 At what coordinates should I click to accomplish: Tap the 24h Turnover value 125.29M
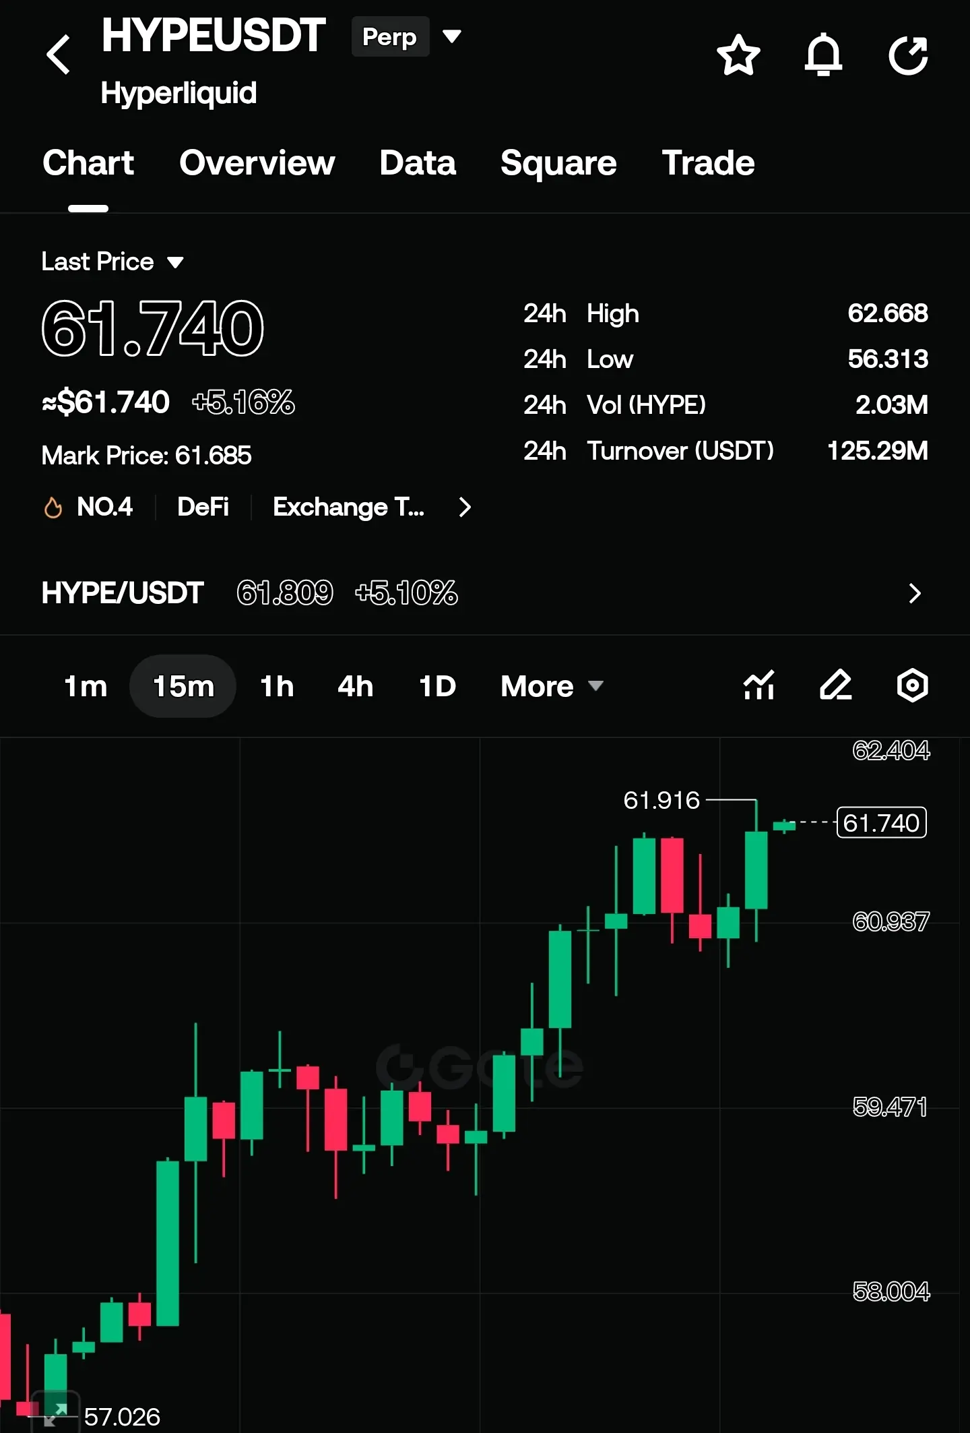pos(878,451)
